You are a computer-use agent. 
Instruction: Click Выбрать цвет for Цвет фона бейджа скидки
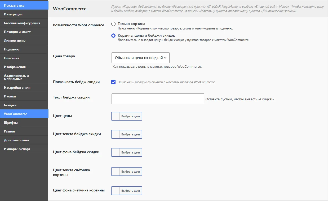click(131, 152)
